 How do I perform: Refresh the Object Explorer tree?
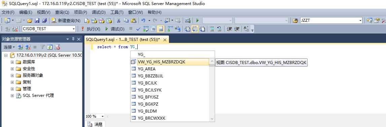(50, 47)
